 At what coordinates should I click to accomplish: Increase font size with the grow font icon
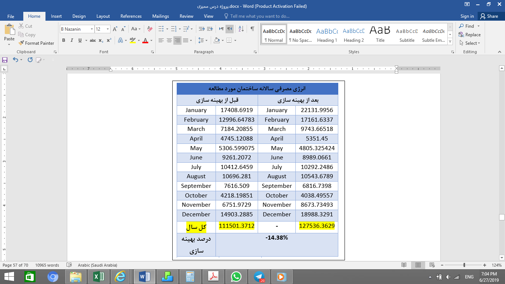(115, 29)
